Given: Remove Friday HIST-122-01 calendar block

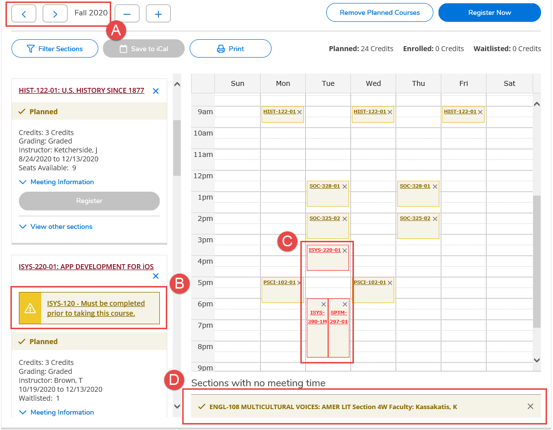Looking at the screenshot, I should click(x=480, y=112).
